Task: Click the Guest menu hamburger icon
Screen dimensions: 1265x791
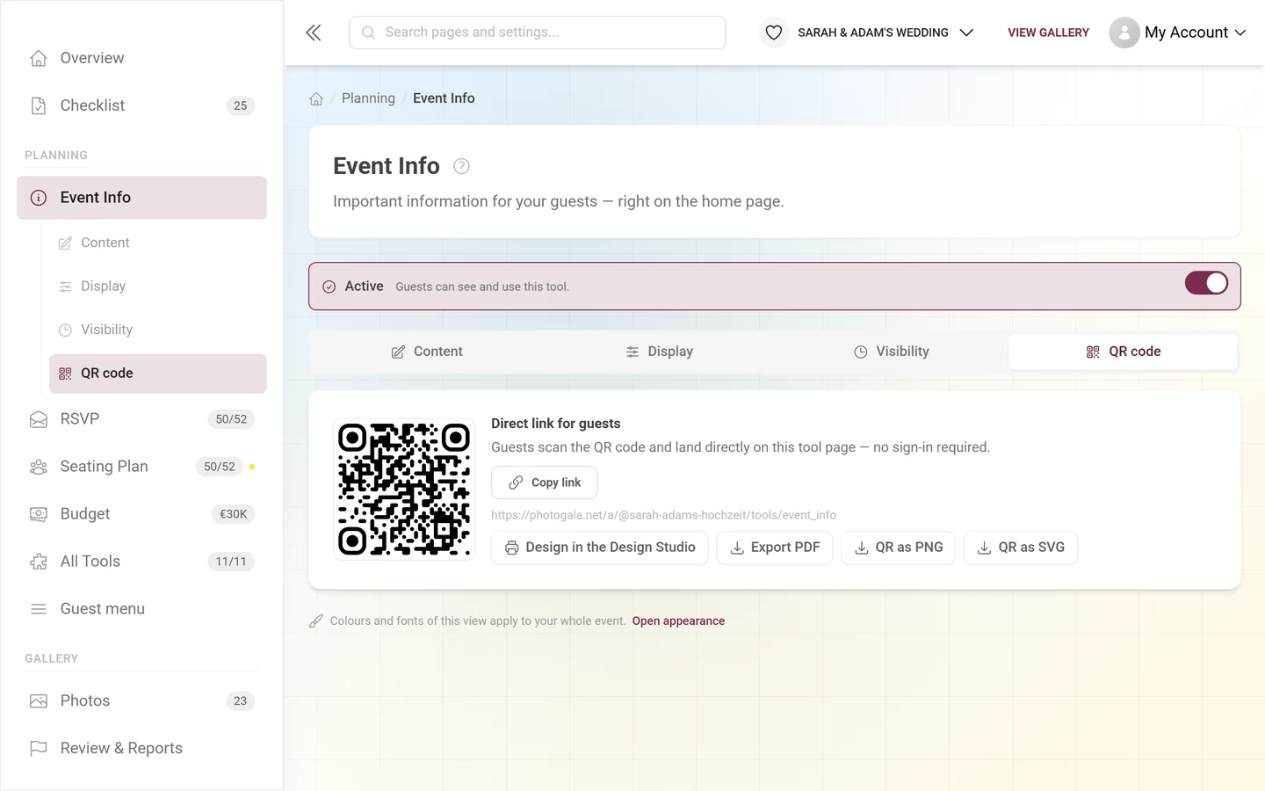Action: pyautogui.click(x=39, y=609)
